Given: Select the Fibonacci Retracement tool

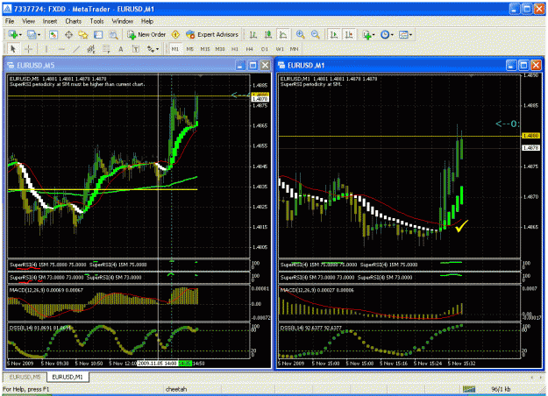Looking at the screenshot, I should [x=106, y=49].
